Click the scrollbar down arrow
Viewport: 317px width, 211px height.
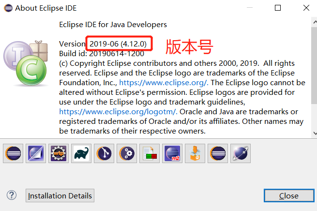[x=315, y=134]
